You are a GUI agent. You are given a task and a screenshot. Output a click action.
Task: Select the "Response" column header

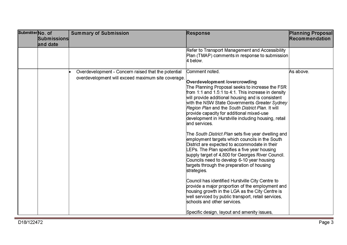pos(198,33)
